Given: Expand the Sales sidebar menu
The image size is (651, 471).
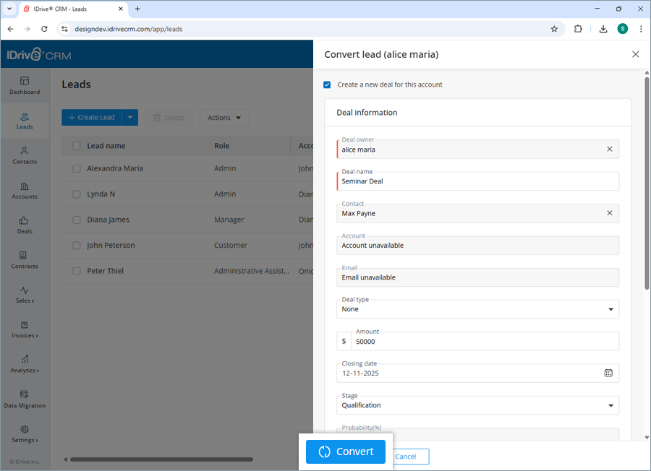Looking at the screenshot, I should (24, 295).
